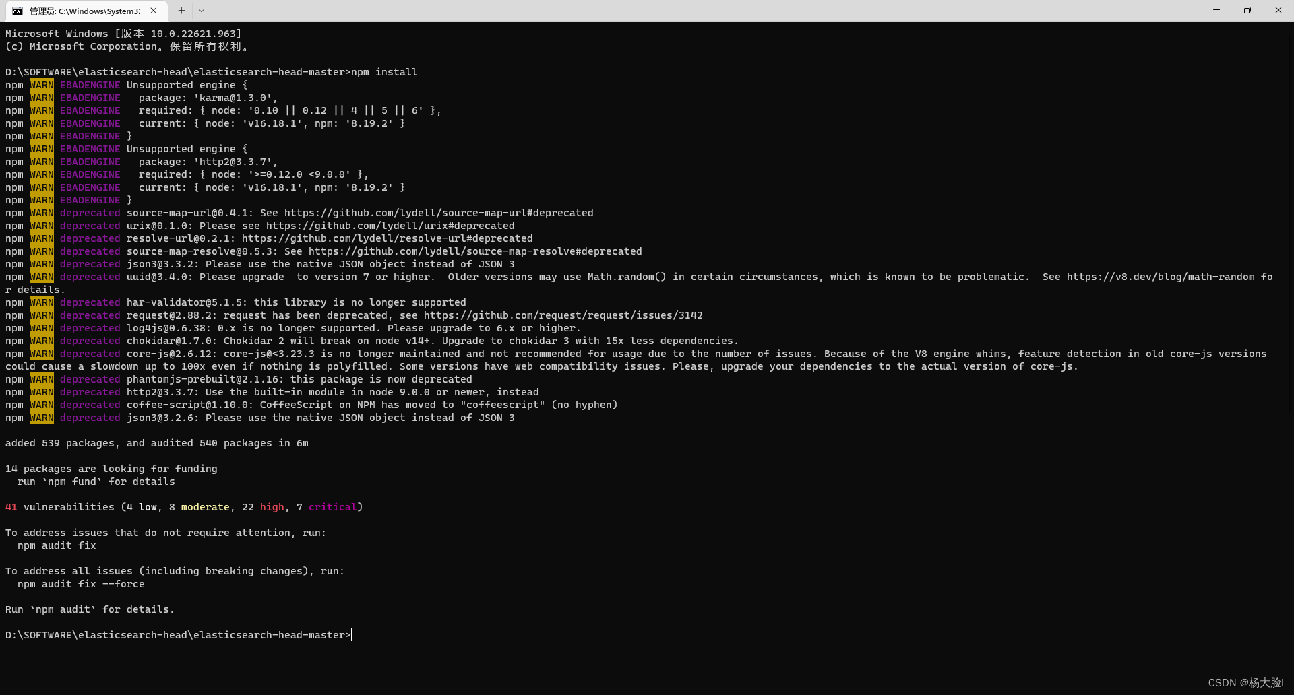Click 'Run `npm audit` for details.' line
Screen dimensions: 1294x695
[90, 609]
